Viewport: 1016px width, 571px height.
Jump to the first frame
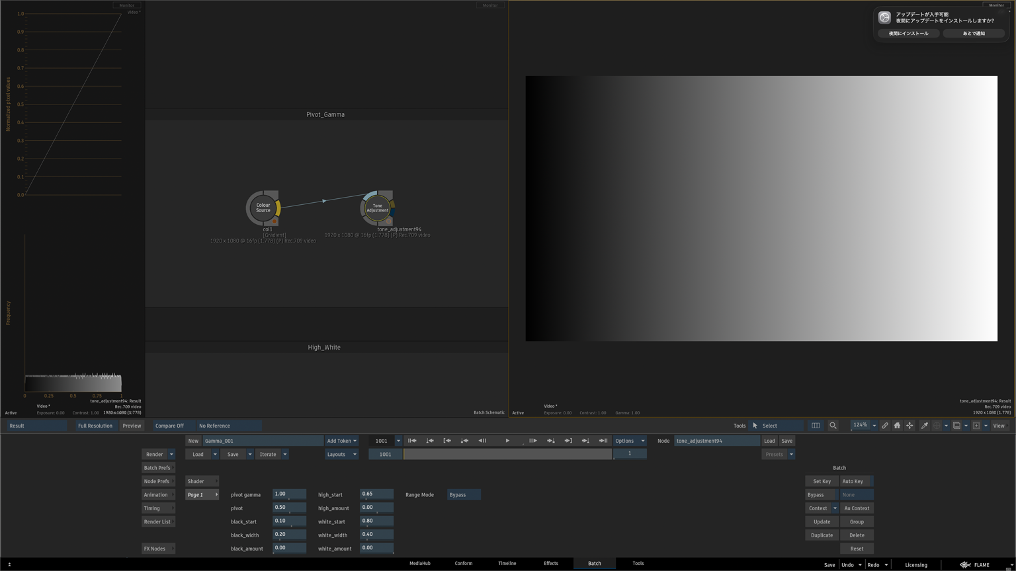(x=412, y=441)
